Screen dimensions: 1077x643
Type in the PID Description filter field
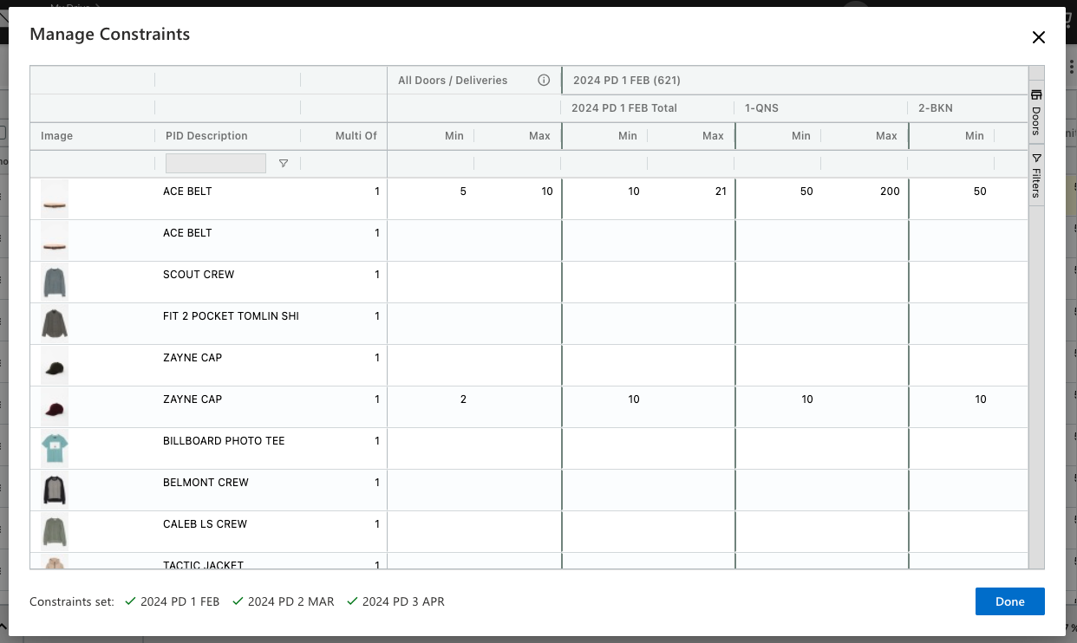(215, 164)
